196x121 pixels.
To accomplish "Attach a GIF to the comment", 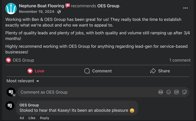I will tap(176, 92).
